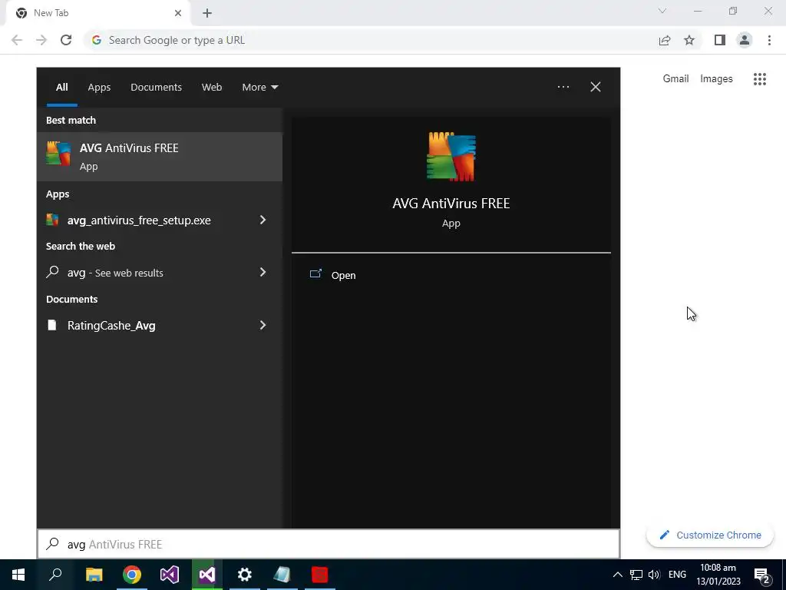Switch to the Web search tab
Viewport: 786px width, 590px height.
click(212, 88)
